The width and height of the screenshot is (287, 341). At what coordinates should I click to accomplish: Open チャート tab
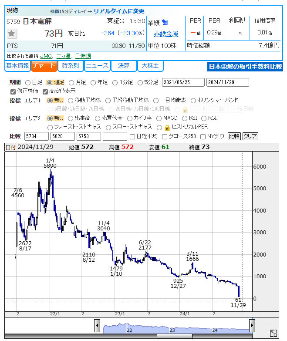pyautogui.click(x=44, y=66)
